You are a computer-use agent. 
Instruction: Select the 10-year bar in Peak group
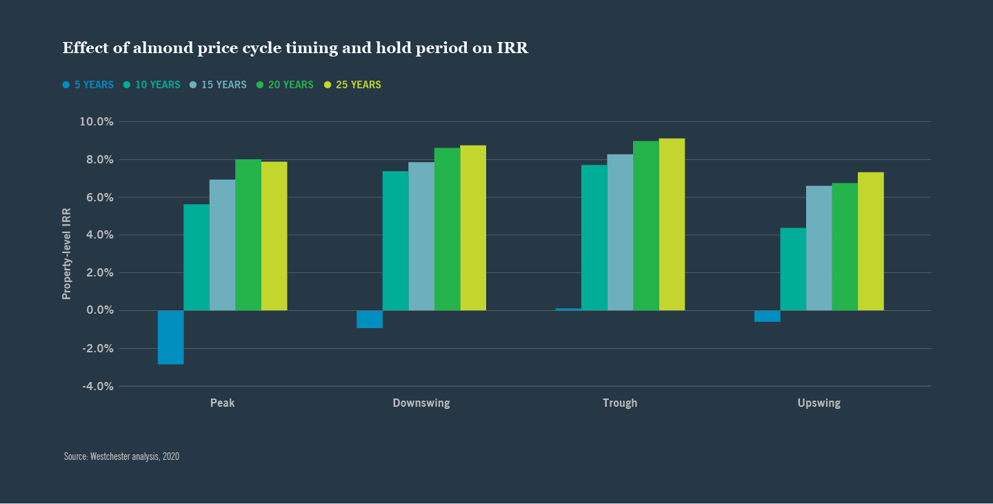[197, 257]
